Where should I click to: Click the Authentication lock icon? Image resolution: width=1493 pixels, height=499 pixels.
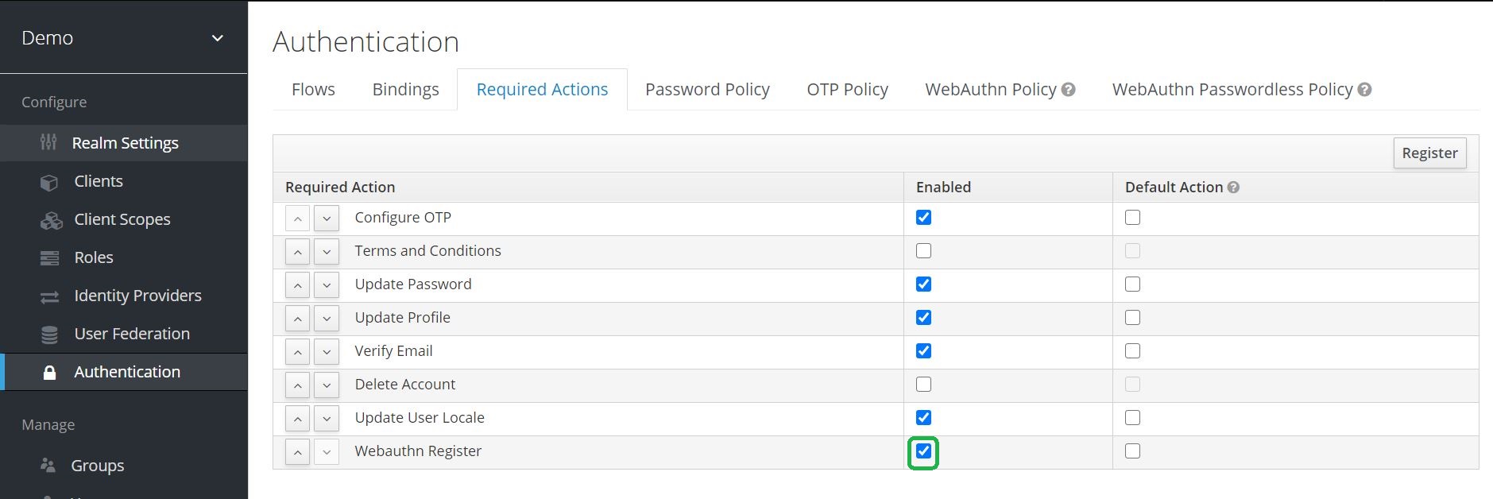(x=49, y=373)
